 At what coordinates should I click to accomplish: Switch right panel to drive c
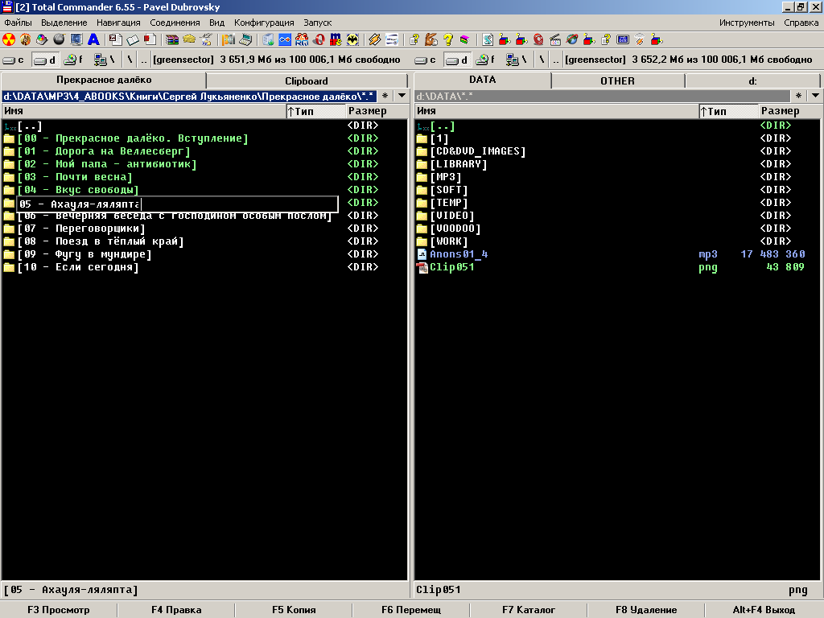point(426,60)
